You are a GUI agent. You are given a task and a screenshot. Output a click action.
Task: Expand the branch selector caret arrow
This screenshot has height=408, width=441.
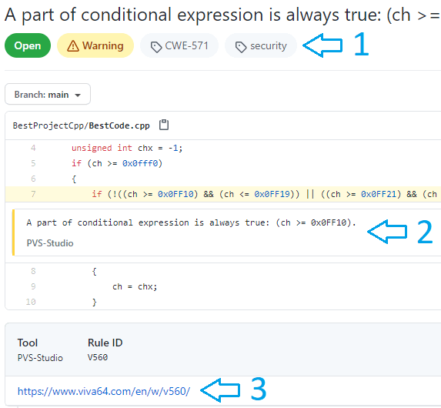(x=78, y=95)
